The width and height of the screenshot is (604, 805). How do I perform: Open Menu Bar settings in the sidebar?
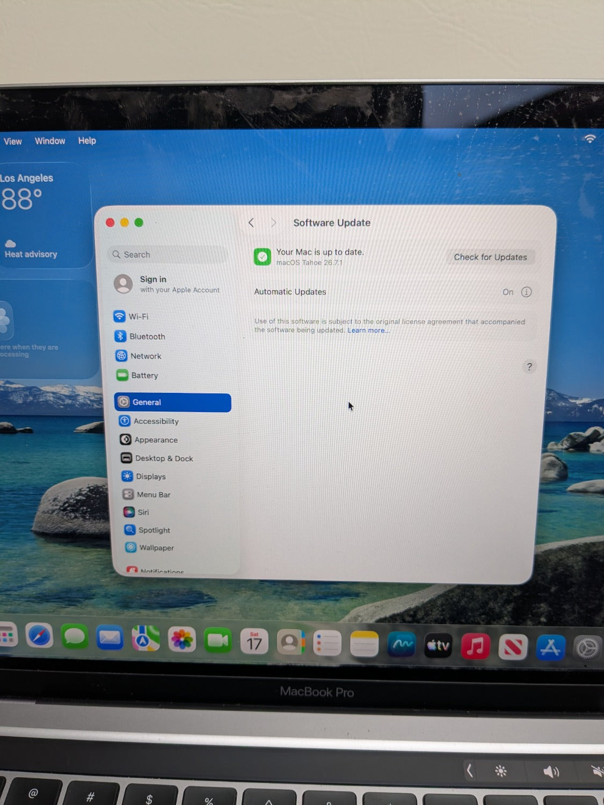(147, 495)
